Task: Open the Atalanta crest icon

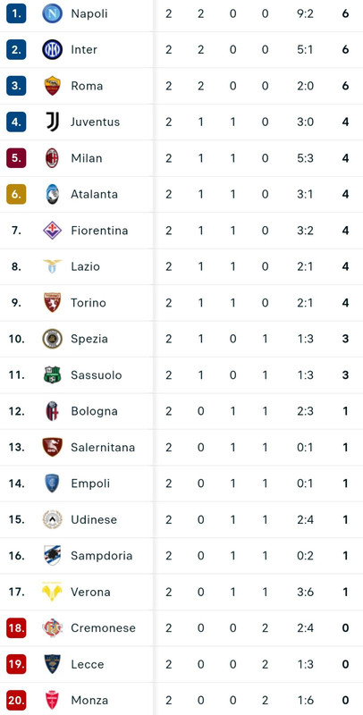Action: coord(53,194)
